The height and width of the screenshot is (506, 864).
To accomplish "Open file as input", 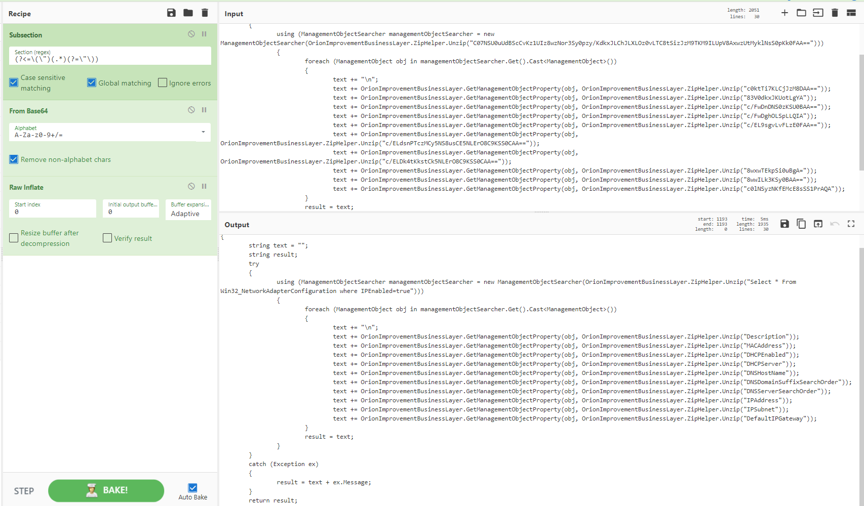I will (818, 13).
